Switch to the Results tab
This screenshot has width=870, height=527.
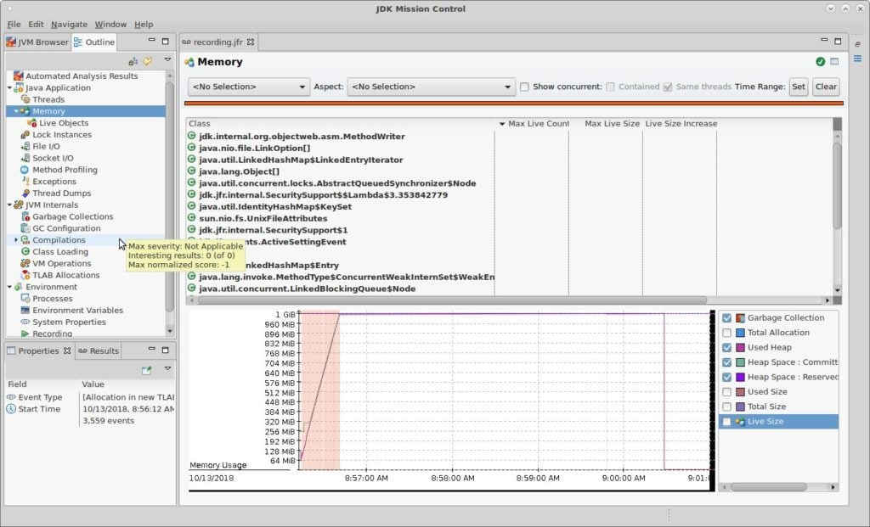point(99,350)
